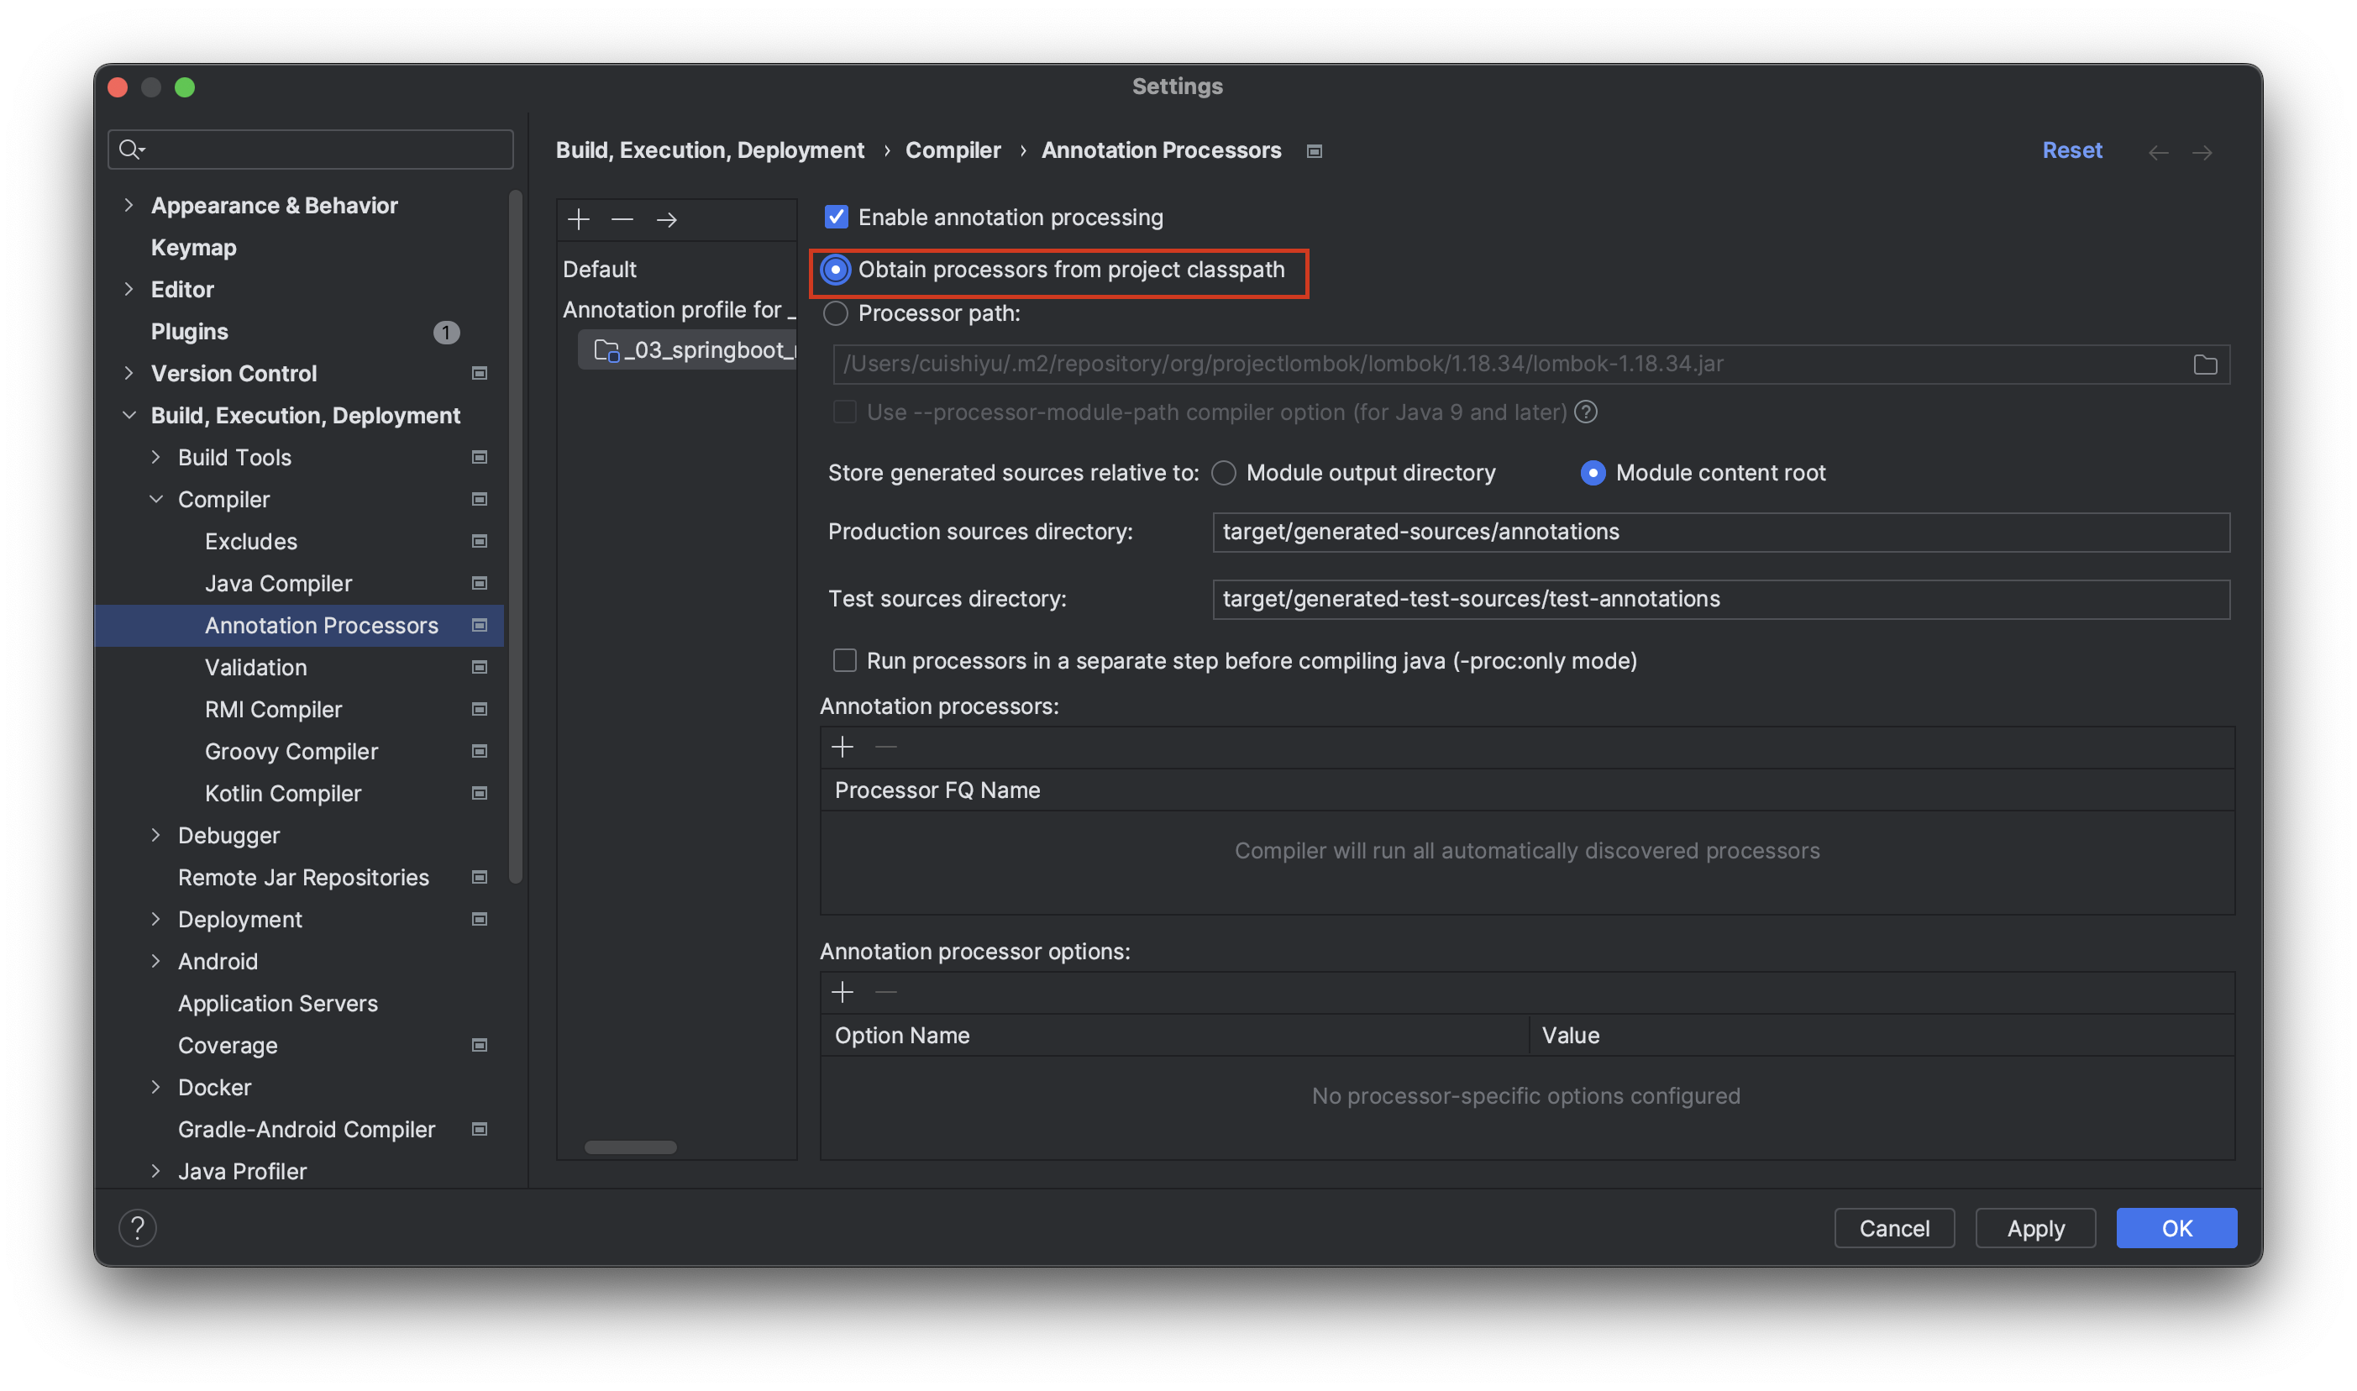Click the move-to-profile arrow icon

coord(666,219)
